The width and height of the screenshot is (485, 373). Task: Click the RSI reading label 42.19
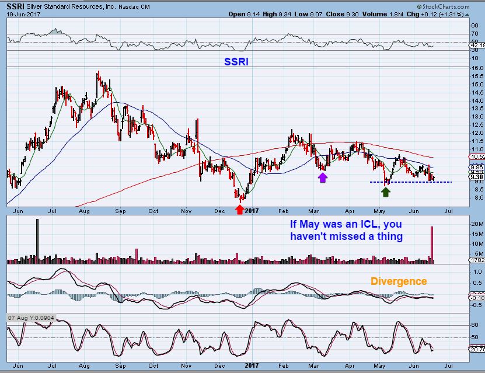coord(477,46)
